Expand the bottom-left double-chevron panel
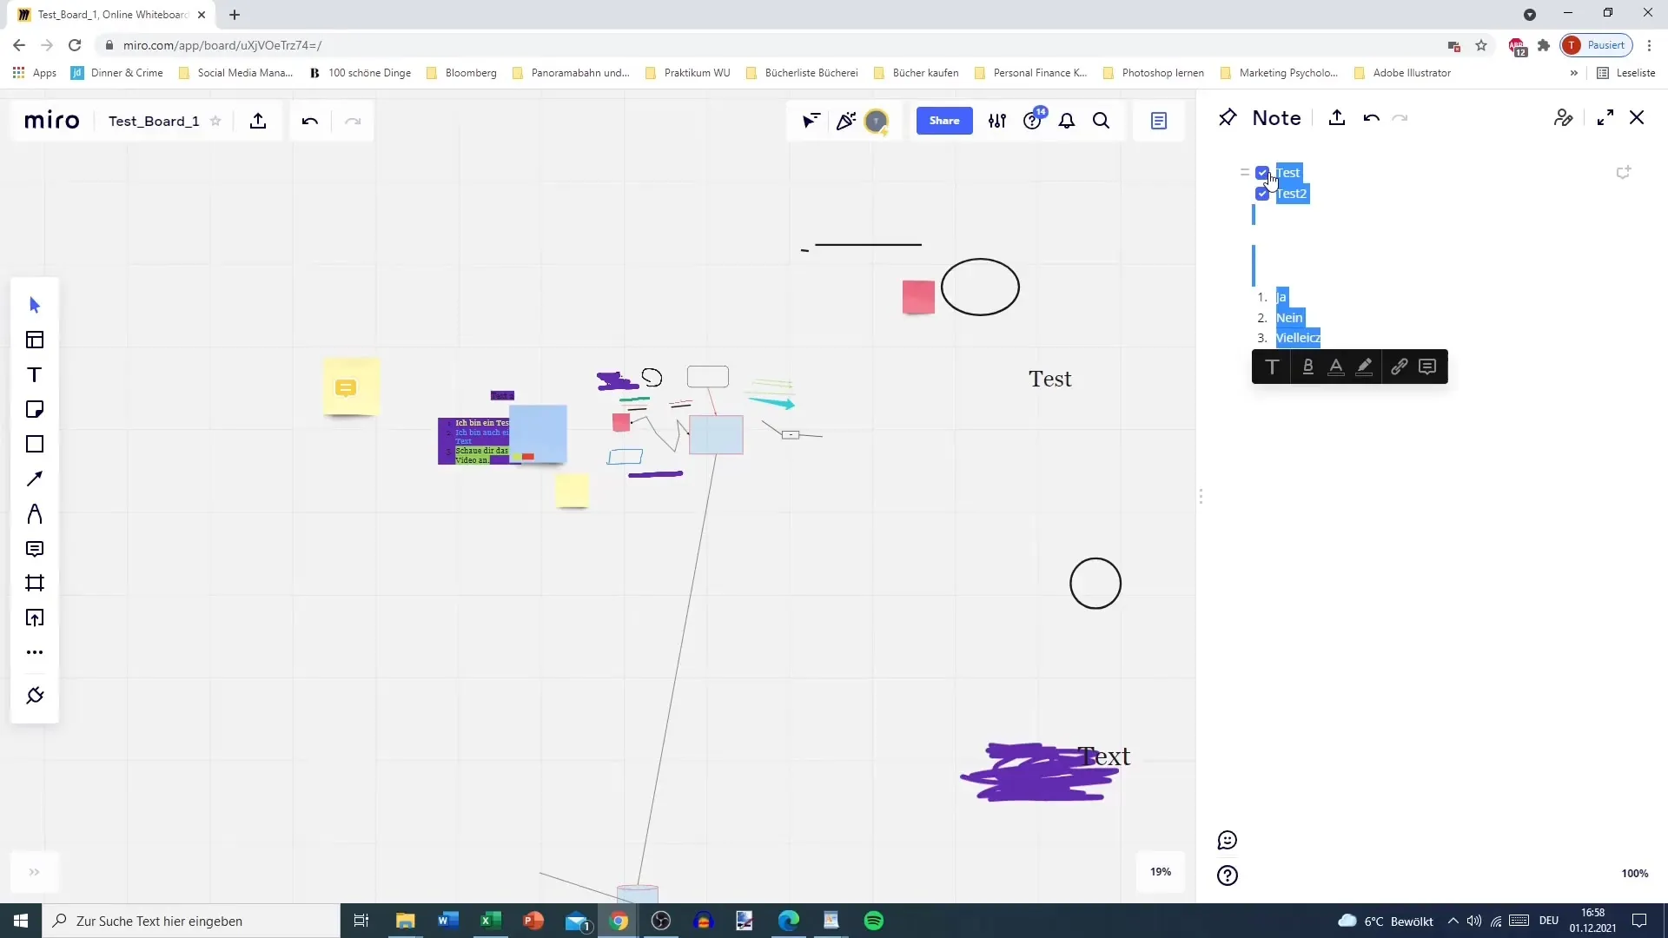Image resolution: width=1668 pixels, height=938 pixels. [34, 872]
